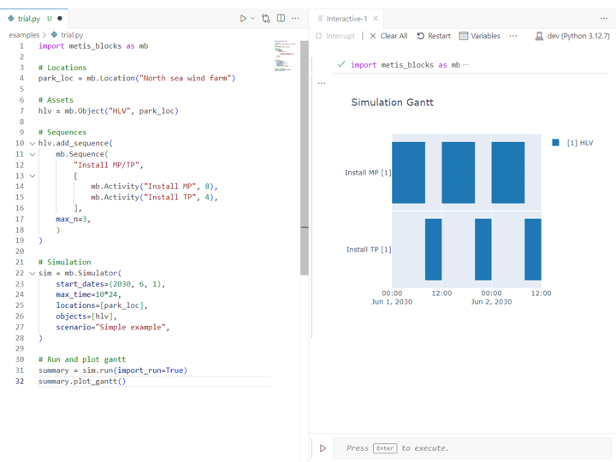Viewport: 616px width, 462px height.
Task: Click second Install TP Gantt bar
Action: pyautogui.click(x=483, y=250)
